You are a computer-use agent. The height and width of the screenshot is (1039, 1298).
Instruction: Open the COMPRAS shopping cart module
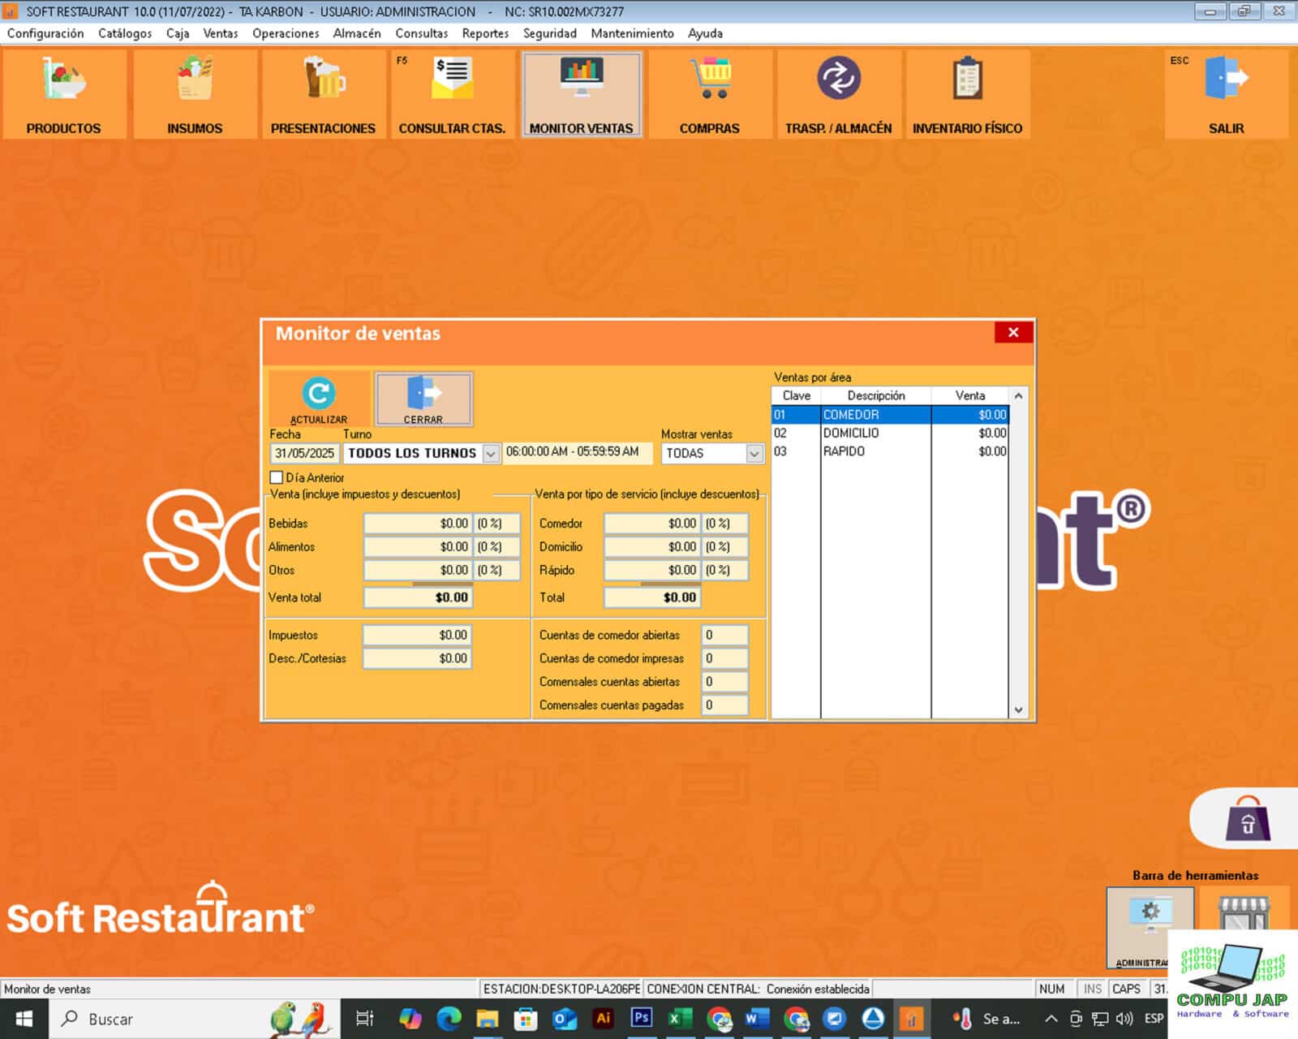coord(710,94)
